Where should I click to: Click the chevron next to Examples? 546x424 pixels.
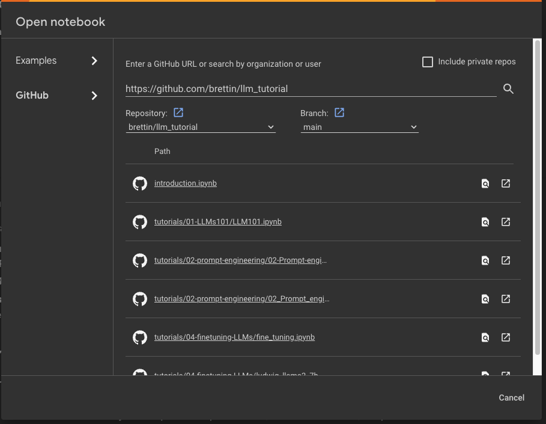click(94, 61)
